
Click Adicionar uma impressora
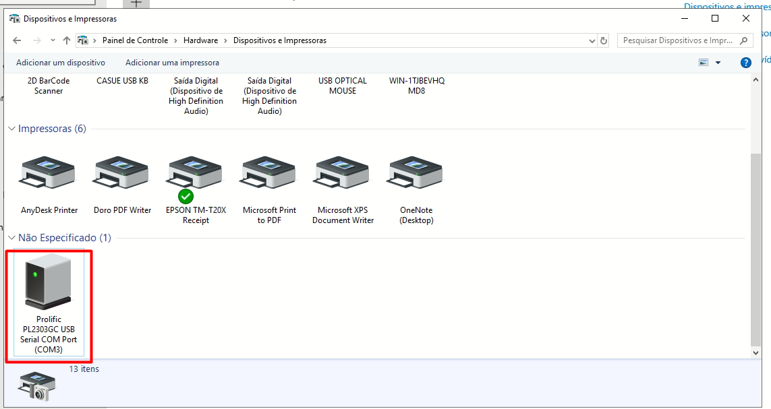click(172, 63)
